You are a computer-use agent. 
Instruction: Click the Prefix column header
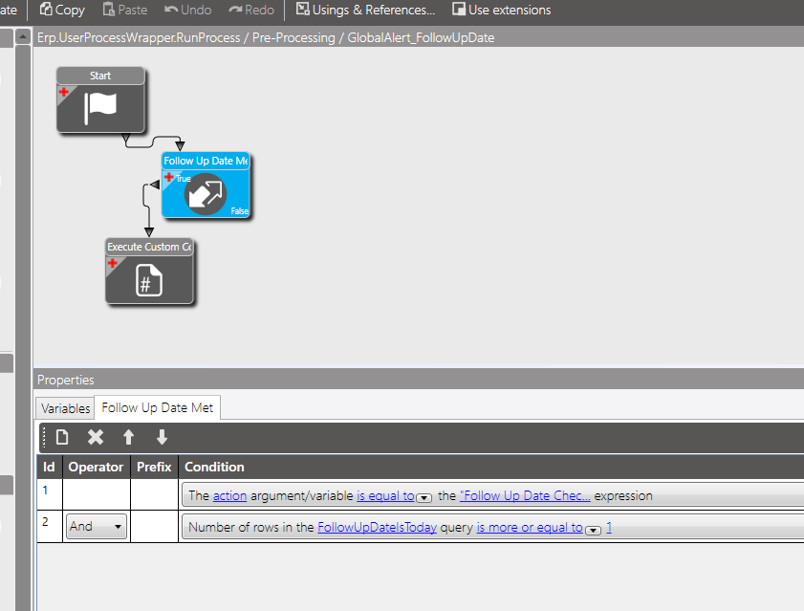pyautogui.click(x=154, y=467)
